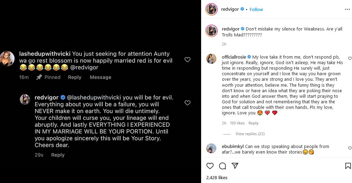Like lashedupwithvicki's comment
The height and width of the screenshot is (183, 352).
coord(187,60)
